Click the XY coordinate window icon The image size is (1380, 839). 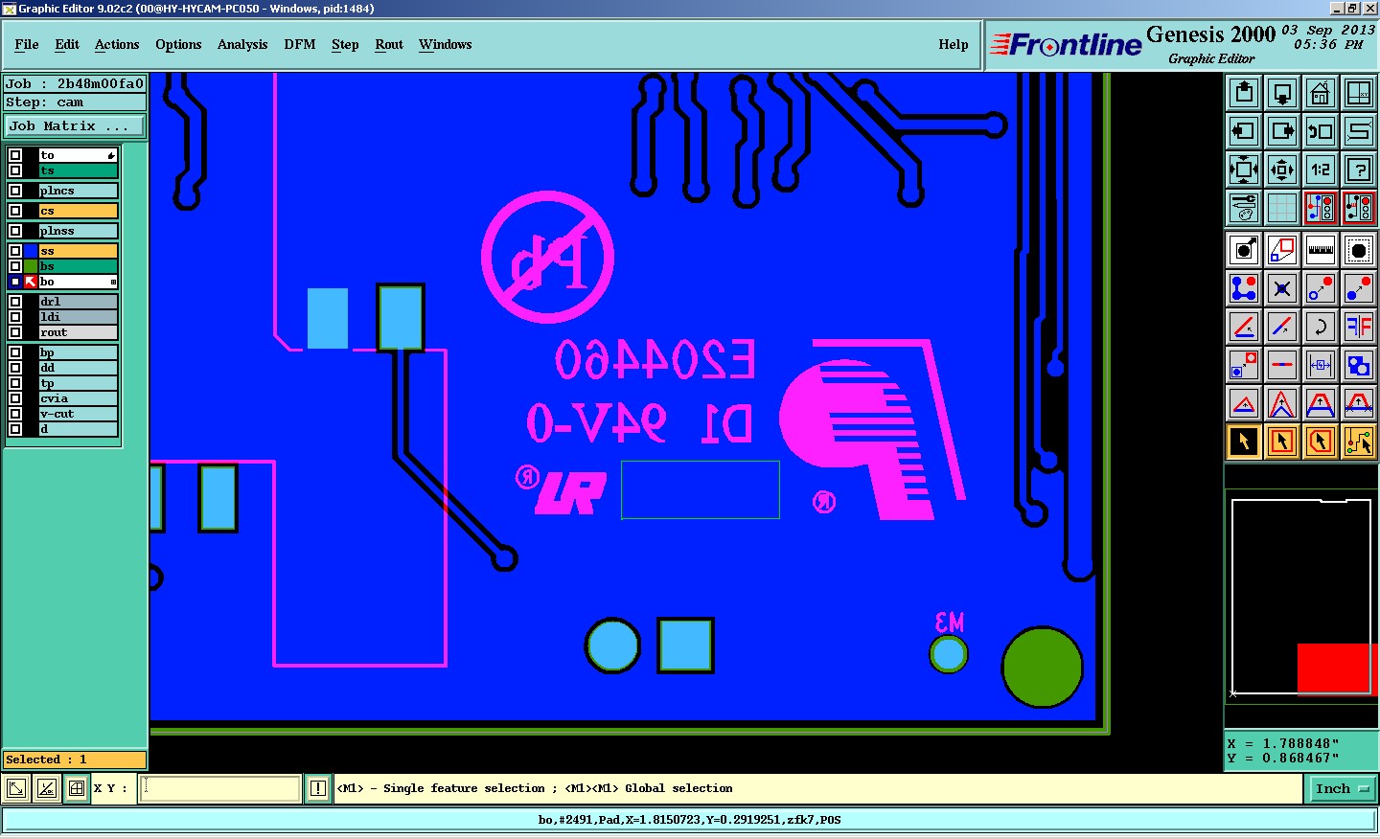click(x=1359, y=93)
